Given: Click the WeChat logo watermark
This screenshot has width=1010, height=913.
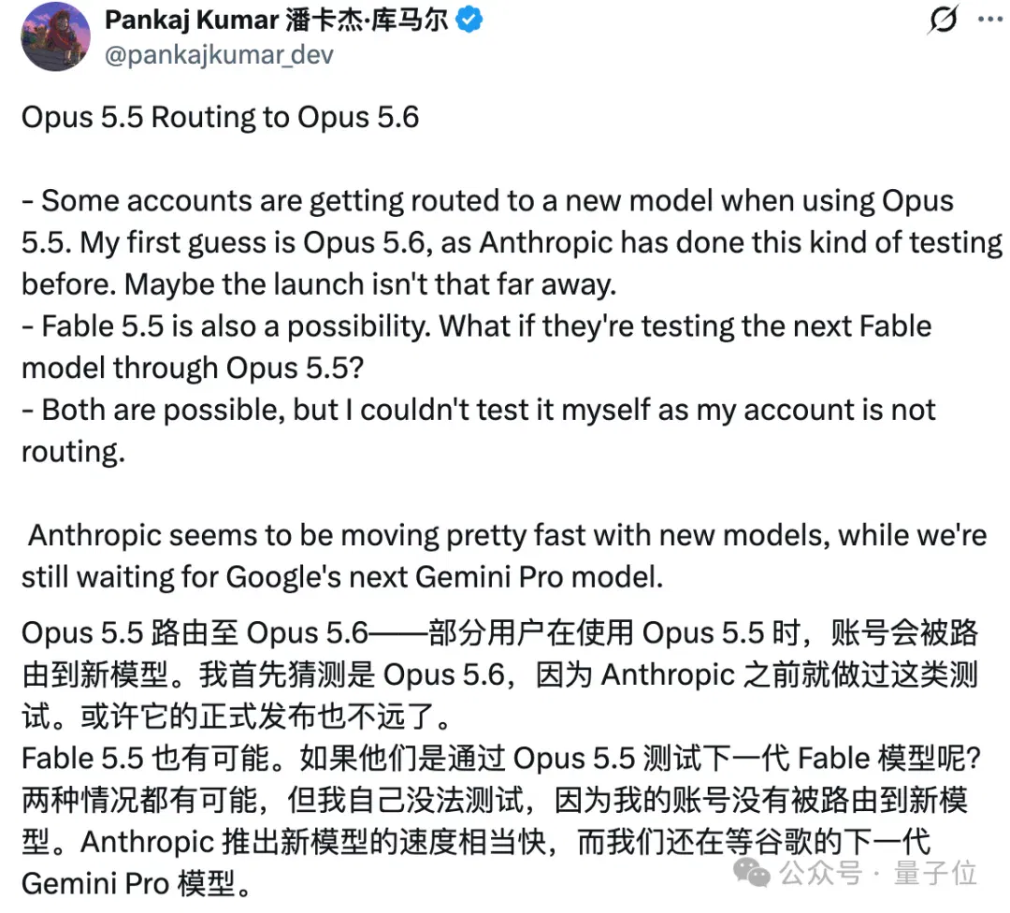Looking at the screenshot, I should click(752, 873).
